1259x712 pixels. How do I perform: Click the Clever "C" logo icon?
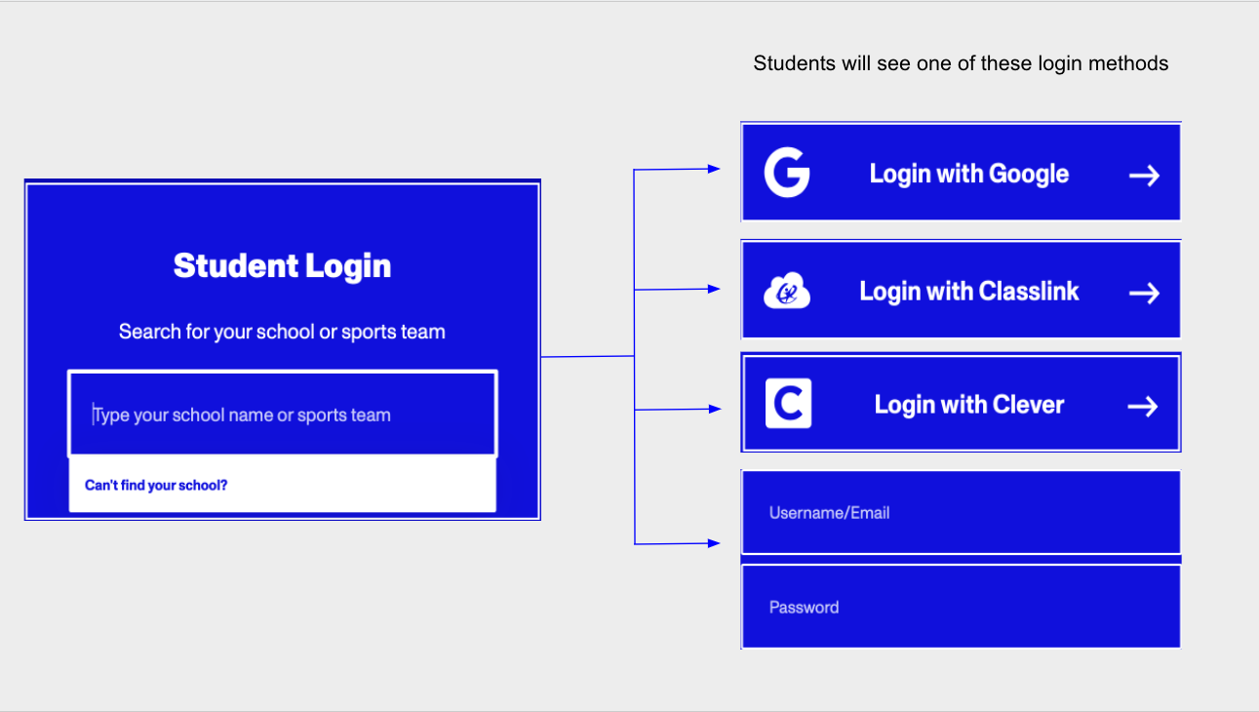(788, 404)
